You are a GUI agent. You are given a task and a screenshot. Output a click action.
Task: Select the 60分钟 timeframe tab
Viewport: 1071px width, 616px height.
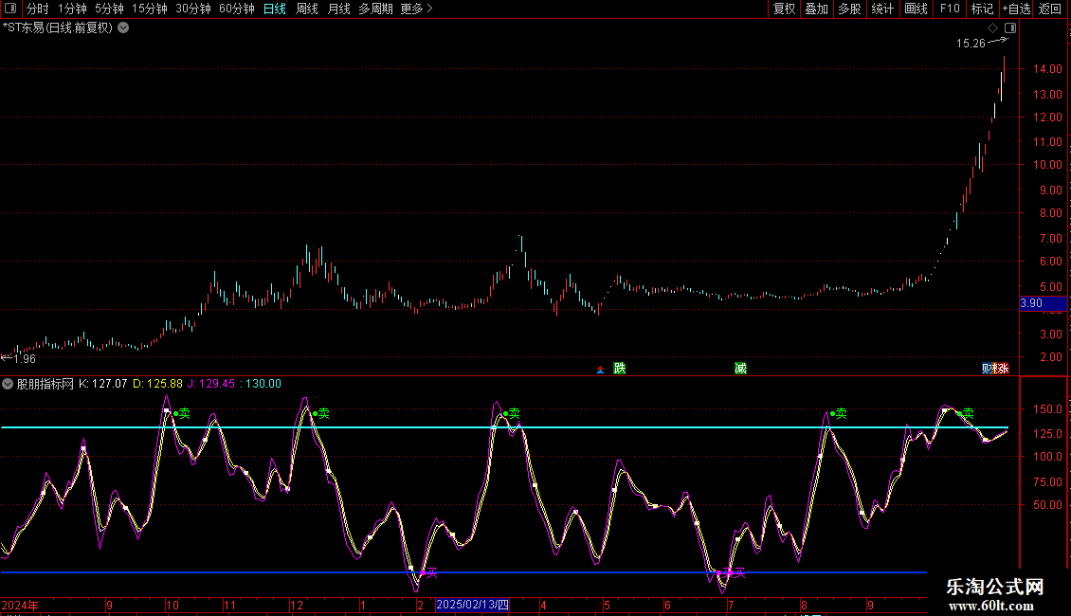[236, 9]
